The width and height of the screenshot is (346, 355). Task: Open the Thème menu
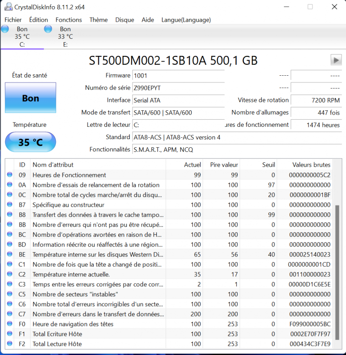pyautogui.click(x=98, y=20)
